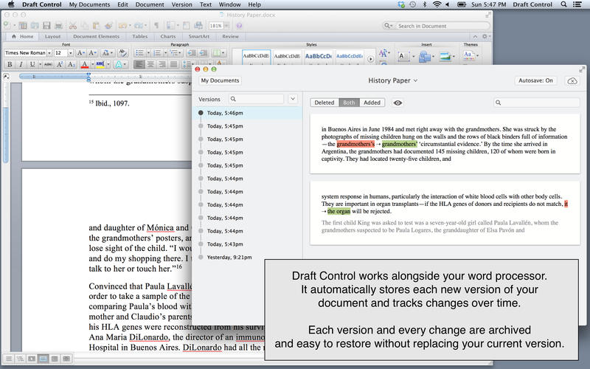
Task: Show only Added changes
Action: coord(372,103)
